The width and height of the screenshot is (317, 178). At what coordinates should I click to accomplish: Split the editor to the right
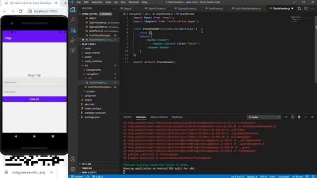click(x=306, y=8)
